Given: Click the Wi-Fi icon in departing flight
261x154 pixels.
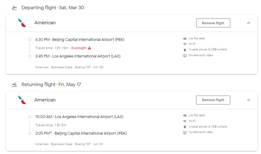Looking at the screenshot, I should 185,44.
